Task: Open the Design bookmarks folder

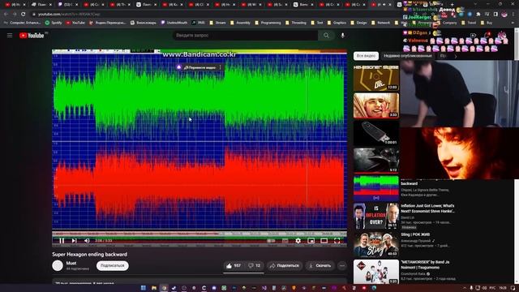Action: 358,23
